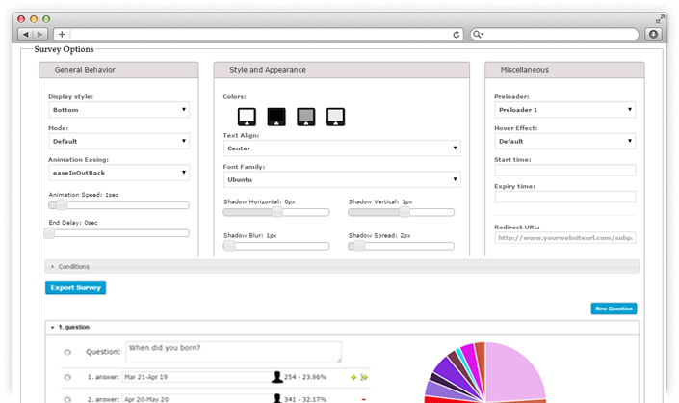Open the Mode dropdown
The height and width of the screenshot is (403, 679).
point(119,141)
